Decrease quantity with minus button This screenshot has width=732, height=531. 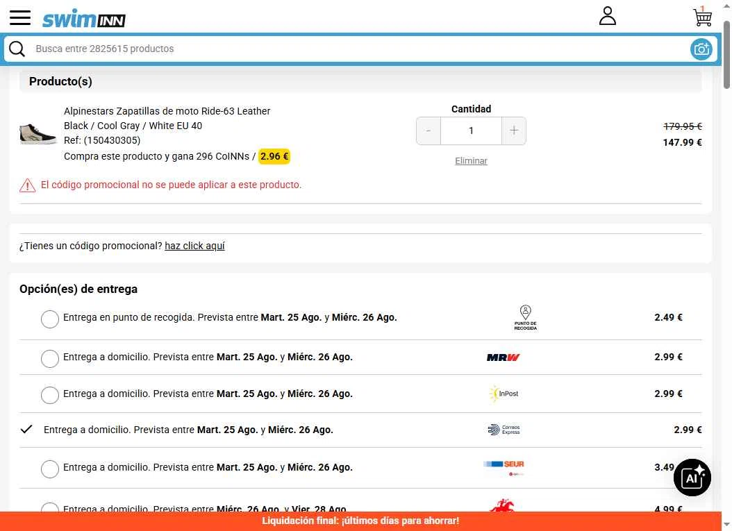click(x=429, y=130)
